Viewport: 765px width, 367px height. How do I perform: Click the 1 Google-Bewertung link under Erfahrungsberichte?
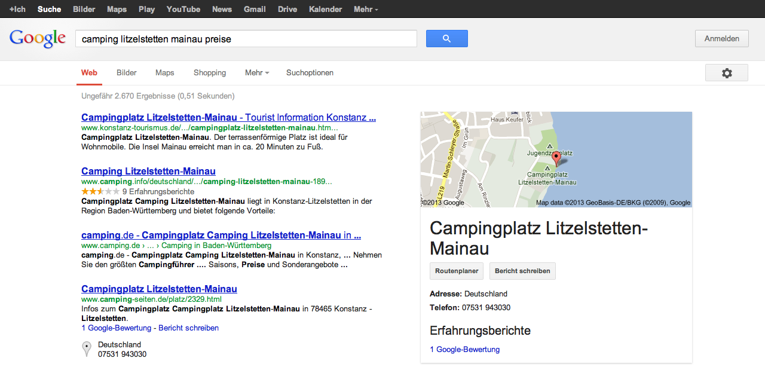click(x=464, y=350)
